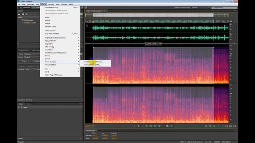Image resolution: width=255 pixels, height=143 pixels.
Task: Open the Repaired Start dropdown
Action: [31, 70]
